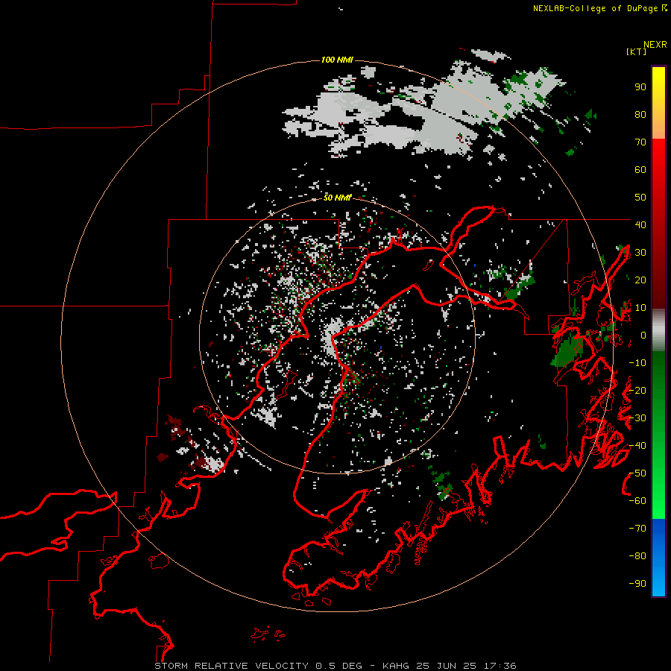Click the KAHG station identifier in caption
The width and height of the screenshot is (671, 671).
[395, 666]
